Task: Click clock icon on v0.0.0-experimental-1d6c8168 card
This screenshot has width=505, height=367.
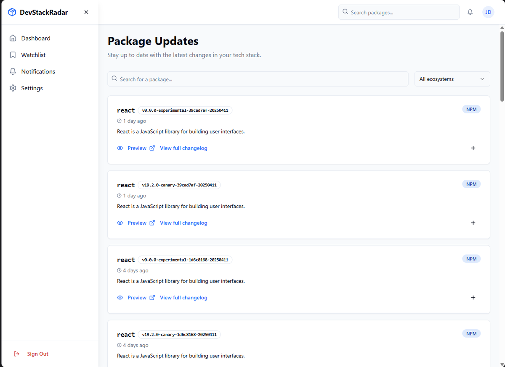Action: tap(119, 270)
